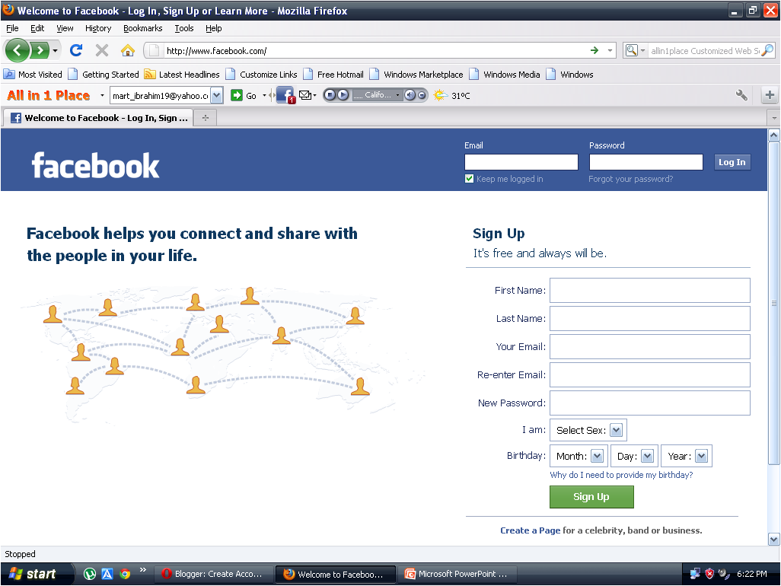
Task: Open the Microsoft PowerPoint taskbar item
Action: tap(457, 574)
